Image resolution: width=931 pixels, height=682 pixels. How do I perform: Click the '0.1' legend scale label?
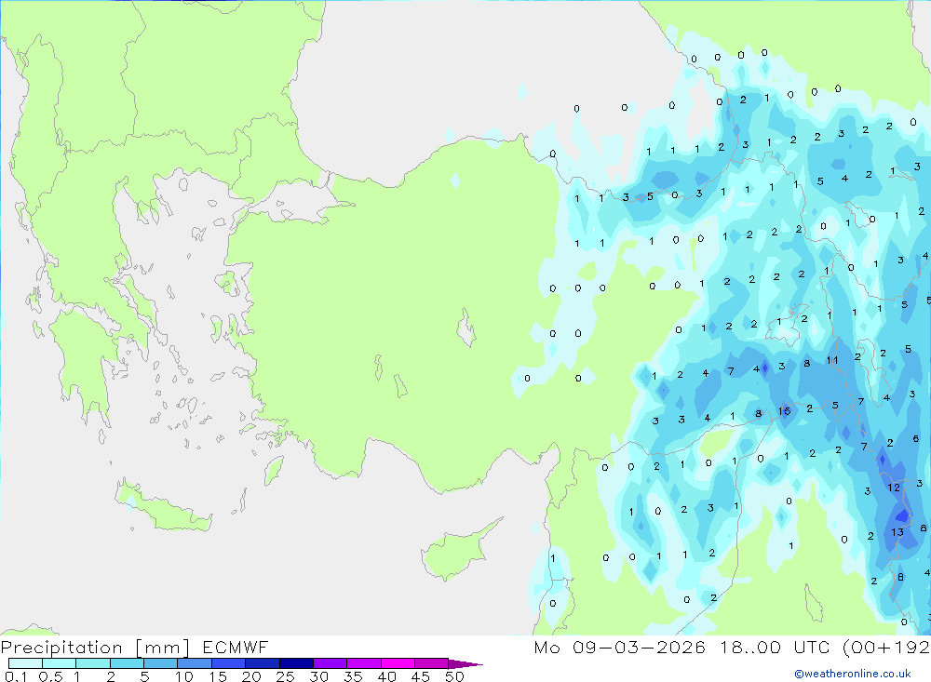click(x=16, y=676)
